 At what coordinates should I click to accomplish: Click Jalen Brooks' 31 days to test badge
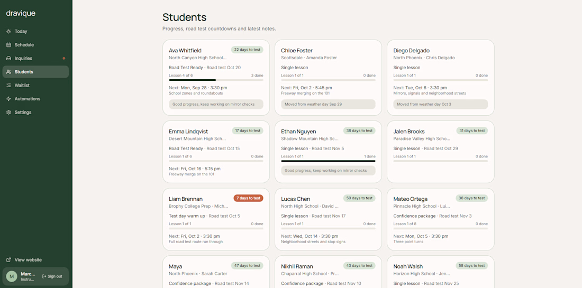pyautogui.click(x=472, y=131)
